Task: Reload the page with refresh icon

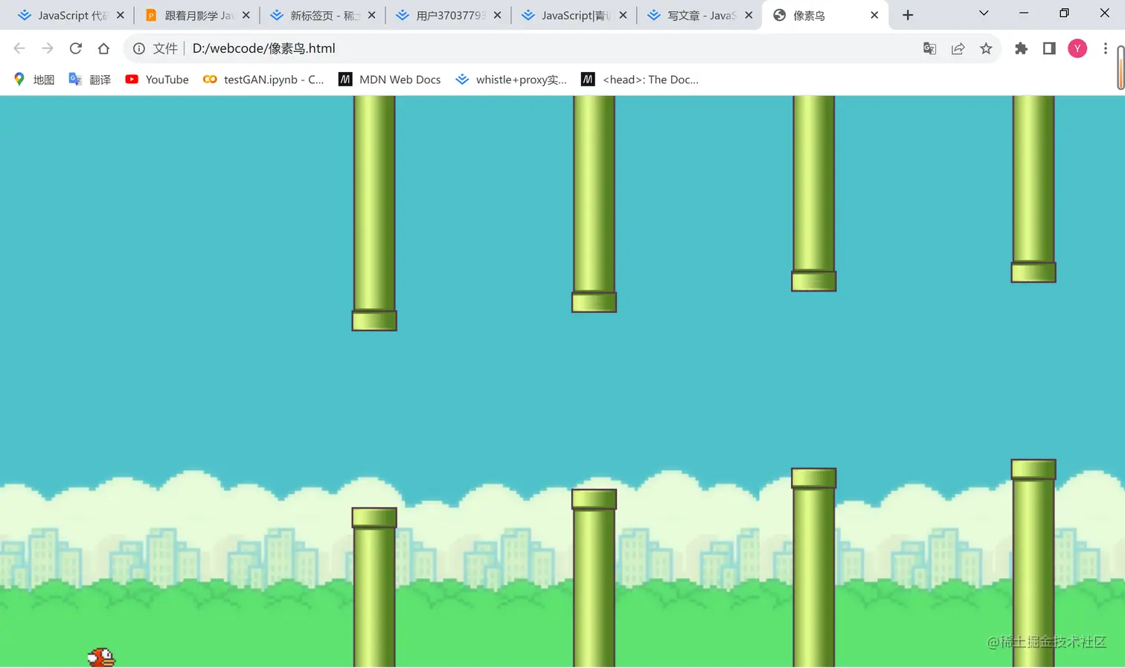Action: 75,48
